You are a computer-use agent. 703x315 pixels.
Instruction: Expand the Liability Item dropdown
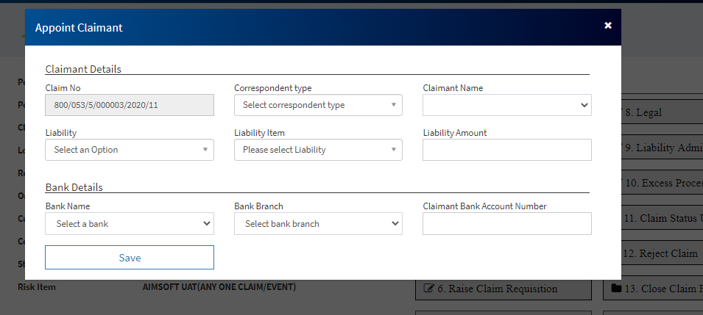pyautogui.click(x=318, y=150)
